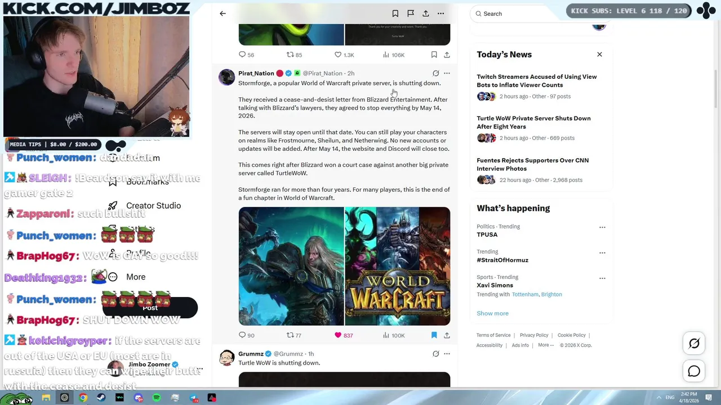View analytics showing 100K views

pyautogui.click(x=393, y=335)
